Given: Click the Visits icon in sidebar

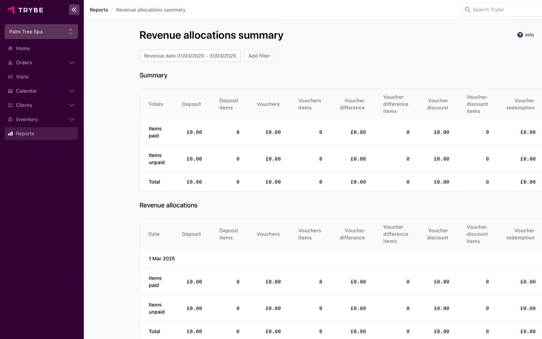Looking at the screenshot, I should click(x=10, y=77).
